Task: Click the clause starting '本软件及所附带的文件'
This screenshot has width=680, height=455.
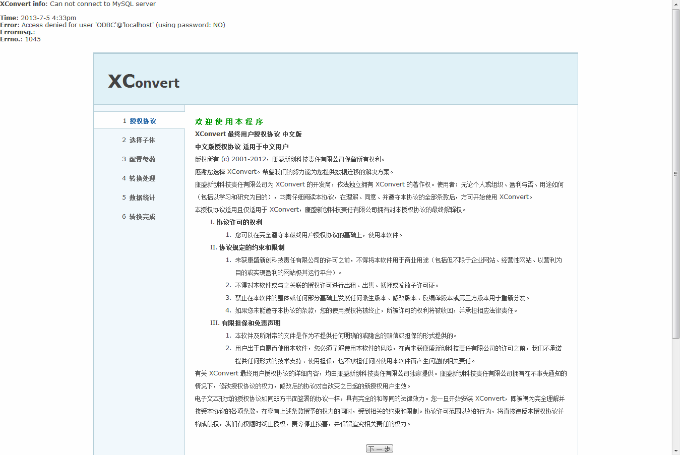Action: tap(346, 336)
